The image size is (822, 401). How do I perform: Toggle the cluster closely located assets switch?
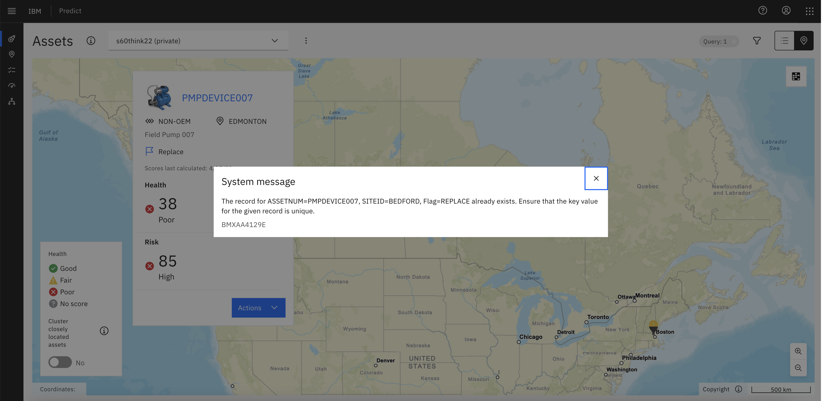[60, 362]
